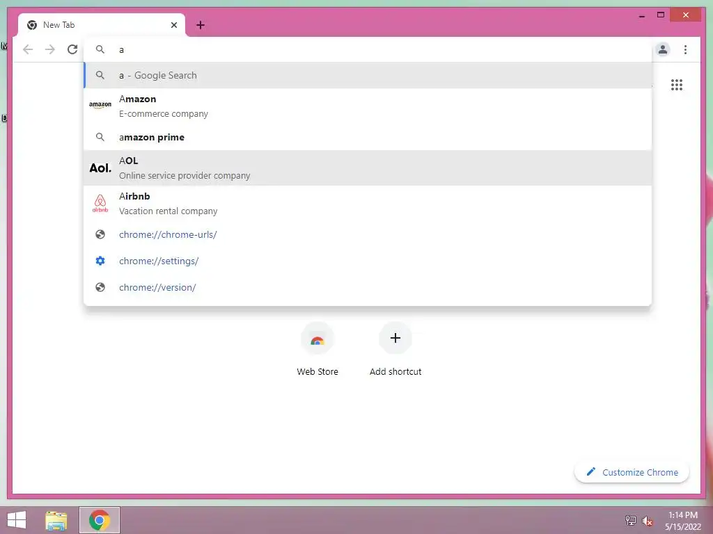Open the chrome://version/ suggestion

coord(368,287)
